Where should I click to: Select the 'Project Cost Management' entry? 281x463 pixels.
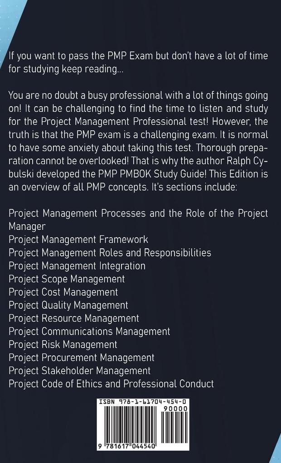[x=63, y=292]
